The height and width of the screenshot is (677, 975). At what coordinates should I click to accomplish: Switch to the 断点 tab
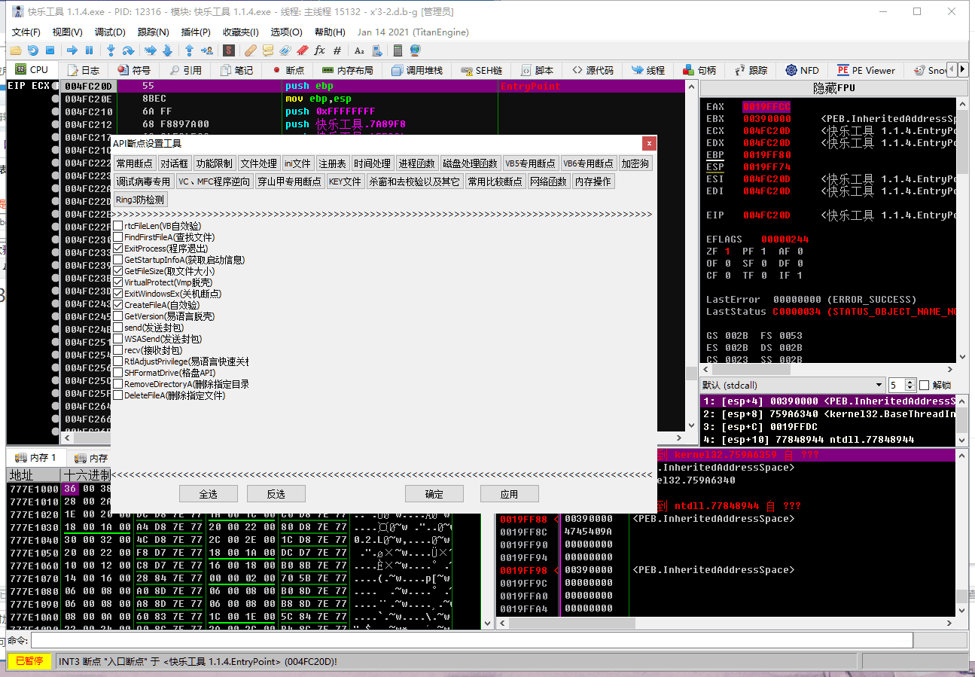pyautogui.click(x=289, y=70)
